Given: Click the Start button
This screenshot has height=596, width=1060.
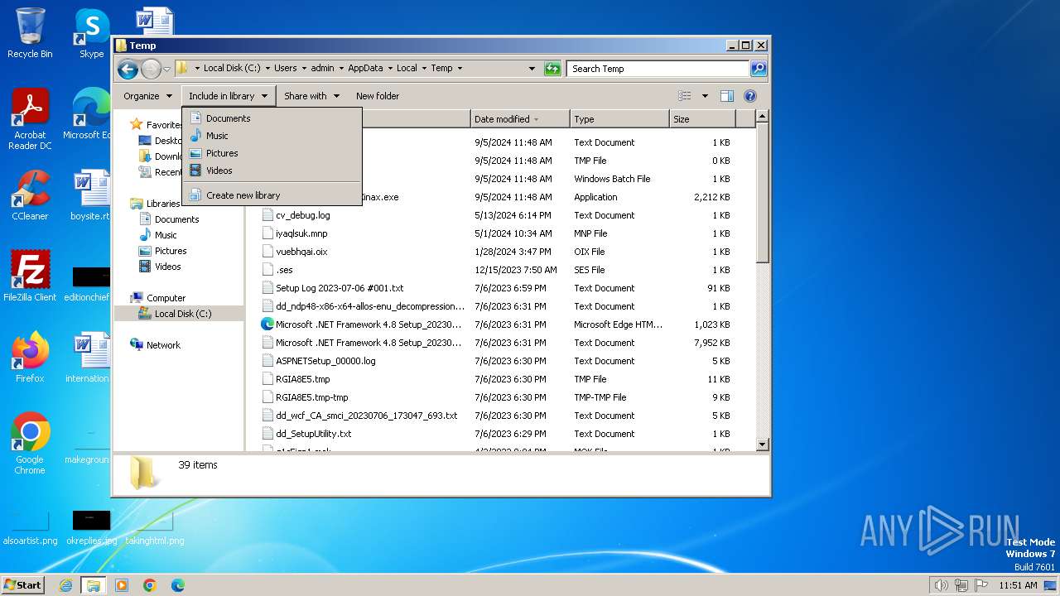Looking at the screenshot, I should click(x=22, y=584).
